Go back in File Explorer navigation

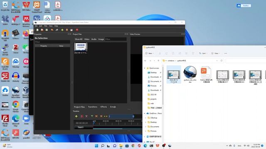point(145,61)
